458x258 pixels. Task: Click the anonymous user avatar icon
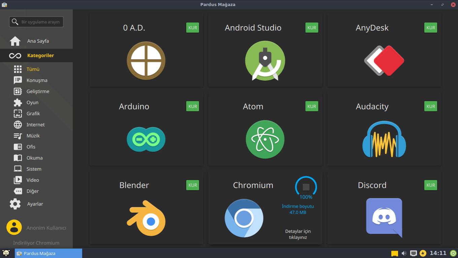14,227
